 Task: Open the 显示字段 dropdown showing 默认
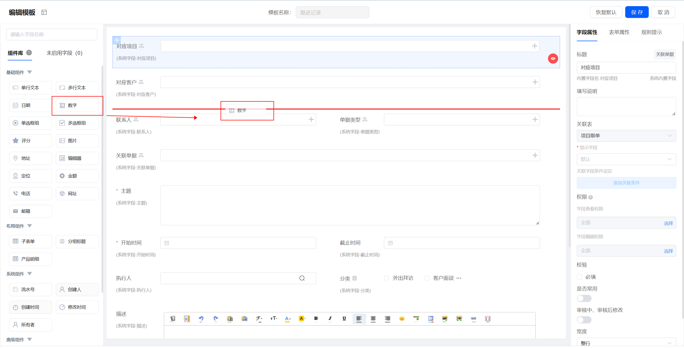point(626,159)
